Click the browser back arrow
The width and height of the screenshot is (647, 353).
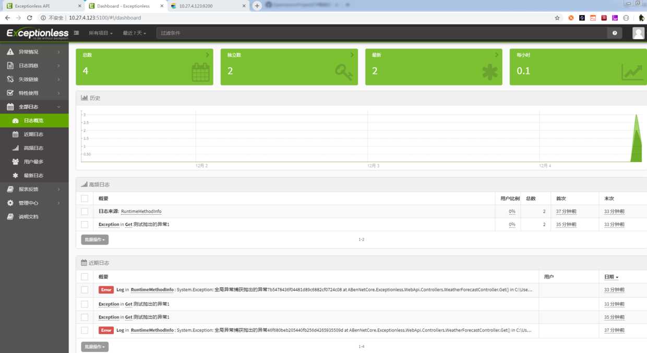tap(7, 18)
